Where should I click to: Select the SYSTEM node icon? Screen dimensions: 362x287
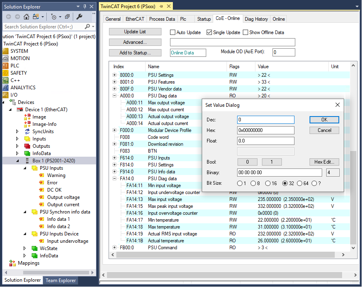coord(6,51)
